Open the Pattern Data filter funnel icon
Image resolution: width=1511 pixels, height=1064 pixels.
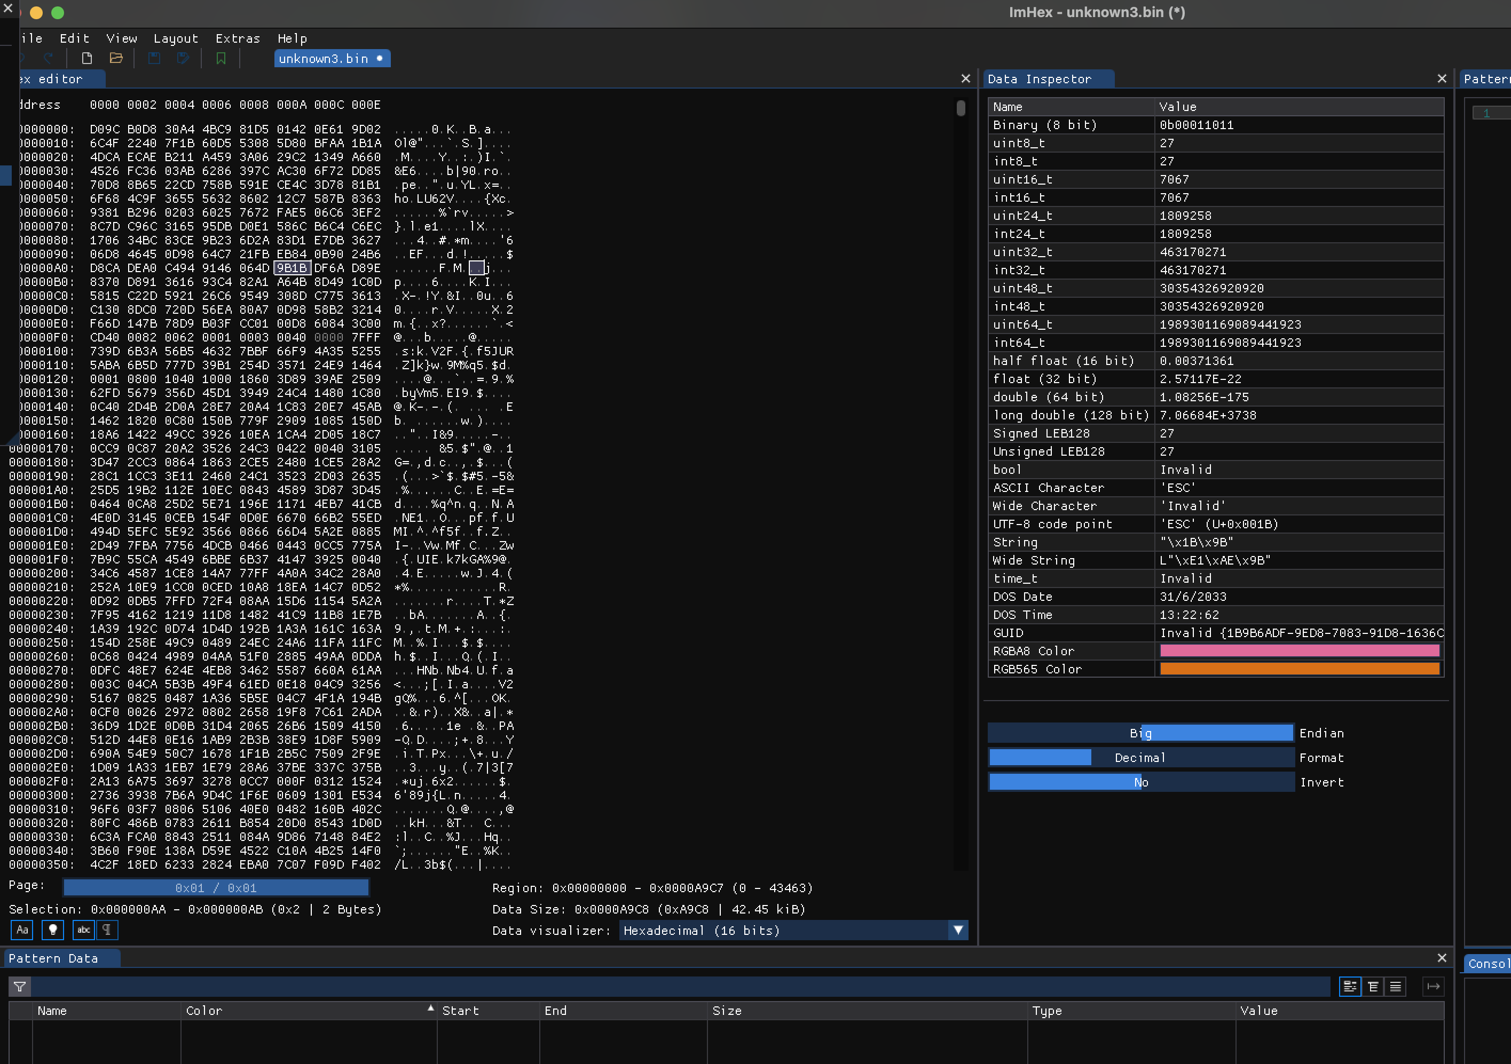(19, 987)
